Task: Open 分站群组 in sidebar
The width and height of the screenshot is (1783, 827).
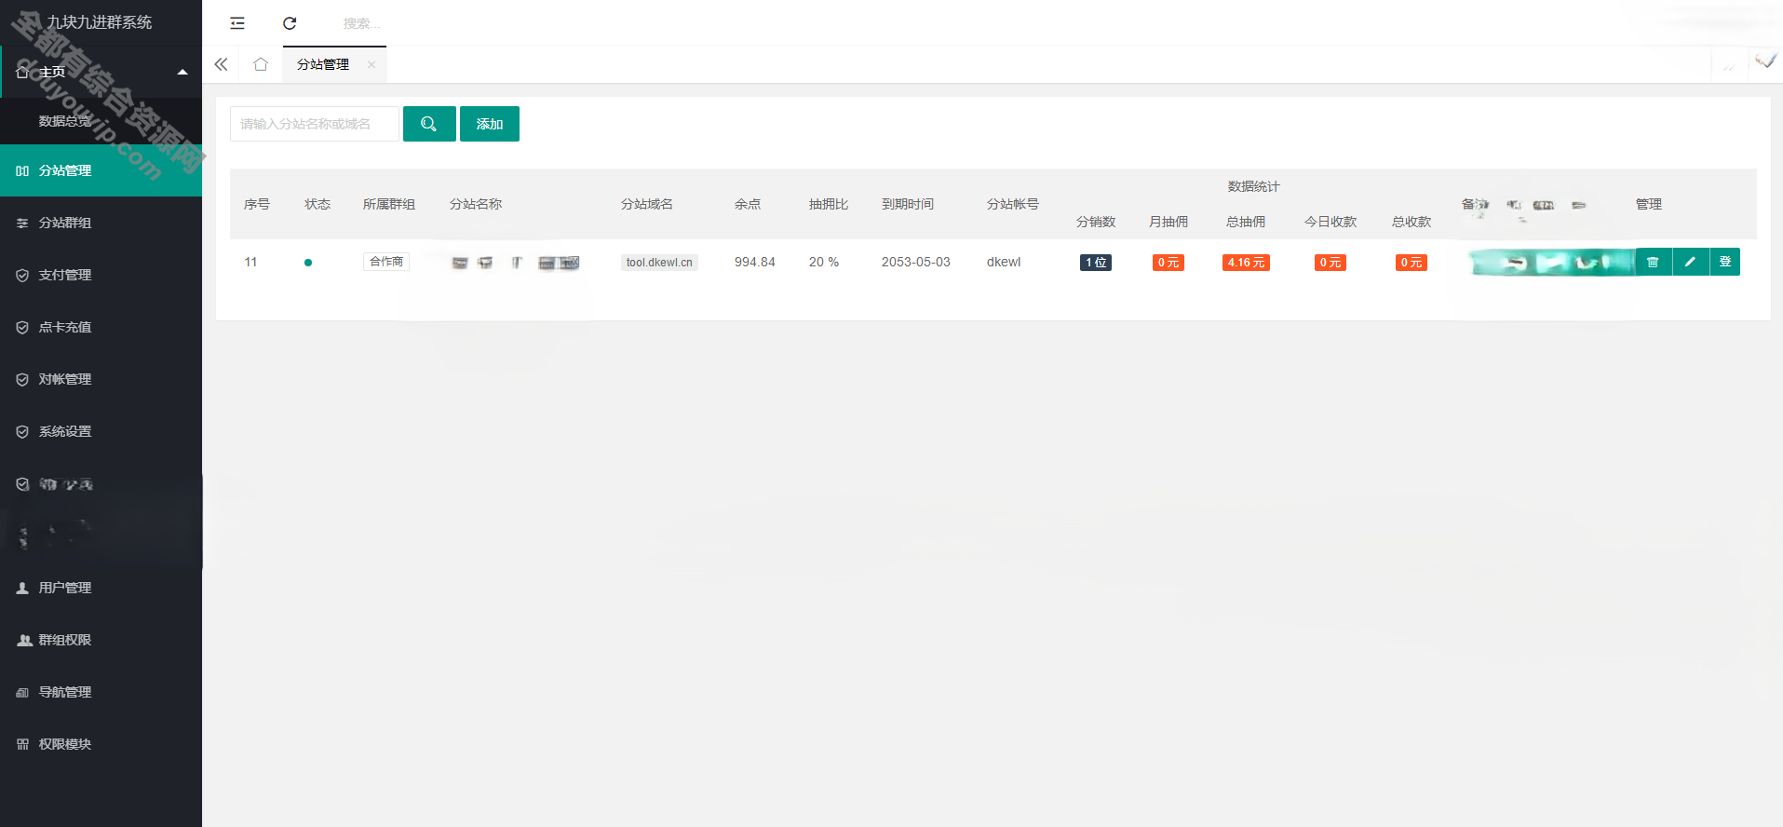Action: click(101, 223)
